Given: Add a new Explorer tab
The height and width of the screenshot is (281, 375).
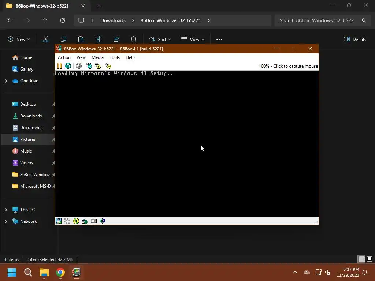Looking at the screenshot, I should tap(99, 6).
